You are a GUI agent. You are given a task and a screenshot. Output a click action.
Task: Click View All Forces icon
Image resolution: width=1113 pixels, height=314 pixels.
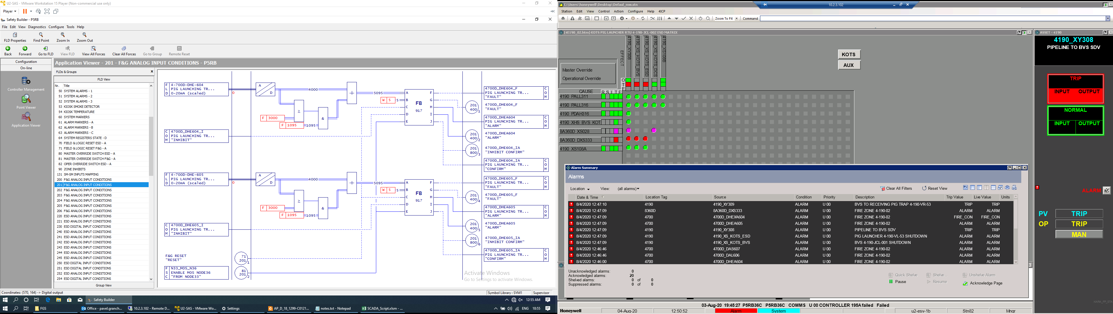pos(93,49)
